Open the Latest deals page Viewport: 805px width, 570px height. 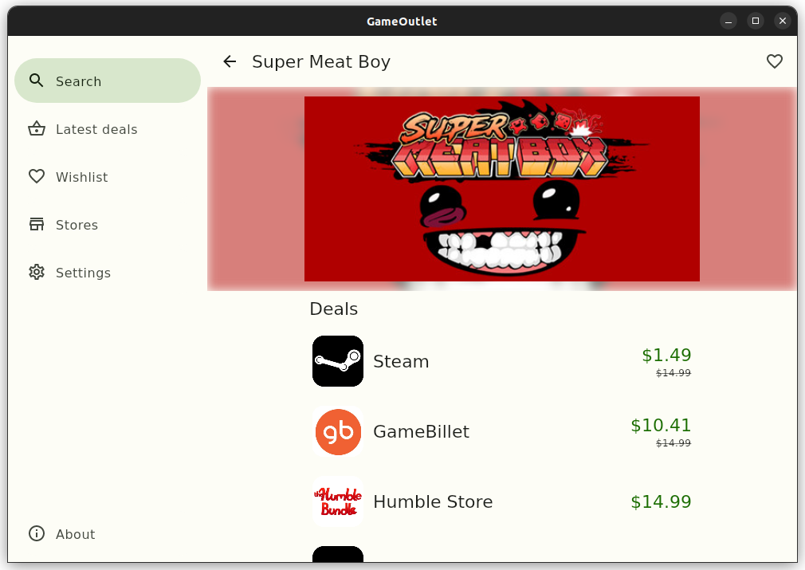point(108,129)
